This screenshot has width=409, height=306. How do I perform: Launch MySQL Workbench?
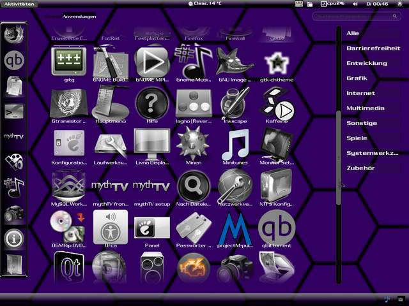[69, 186]
